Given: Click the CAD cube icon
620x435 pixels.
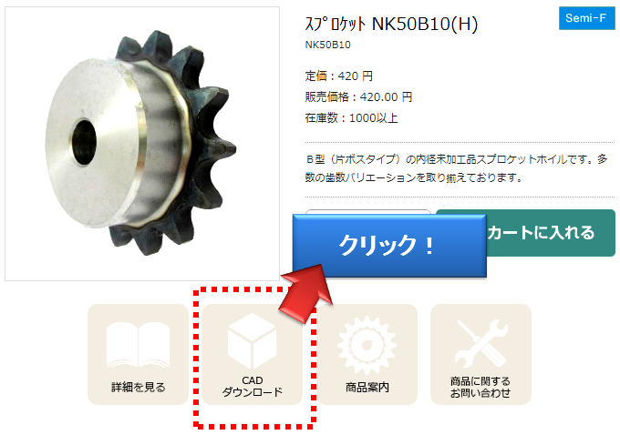Looking at the screenshot, I should point(253,340).
